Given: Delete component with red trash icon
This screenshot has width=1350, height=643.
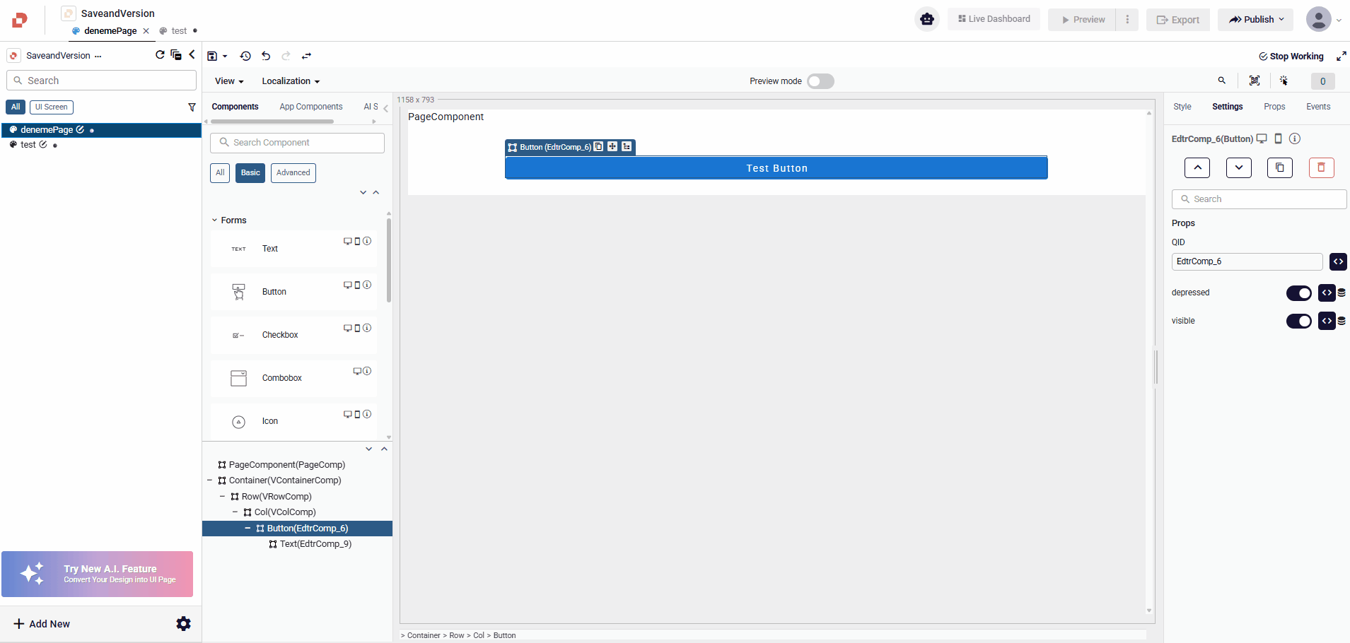Looking at the screenshot, I should pyautogui.click(x=1320, y=167).
